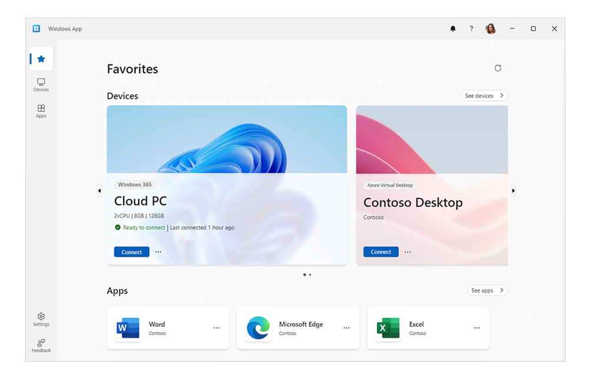This screenshot has width=589, height=378.
Task: Refresh the Favorites page
Action: coord(498,68)
